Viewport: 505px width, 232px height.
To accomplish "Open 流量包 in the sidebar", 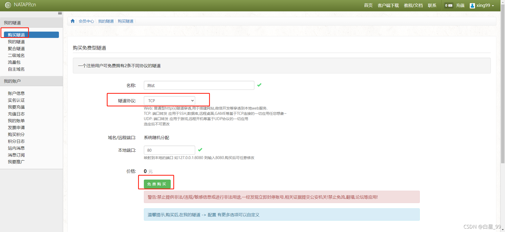I will pyautogui.click(x=14, y=62).
